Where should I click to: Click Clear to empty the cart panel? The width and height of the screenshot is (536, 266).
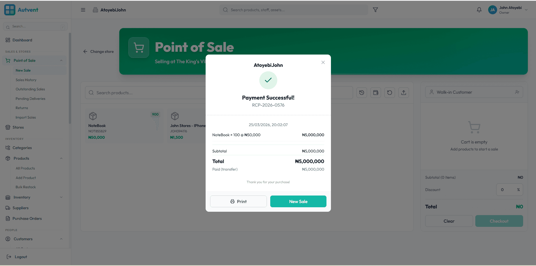pos(449,221)
